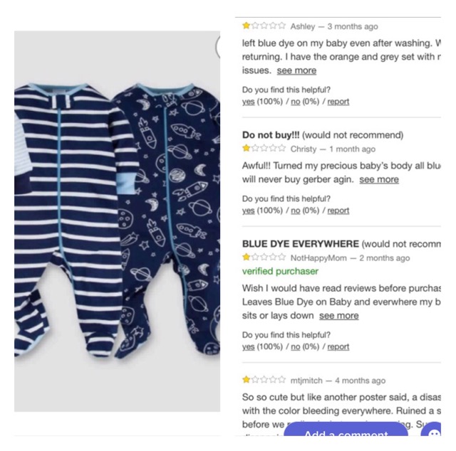Click NotHappyMom's star rating icon
This screenshot has height=451, width=456.
point(264,258)
